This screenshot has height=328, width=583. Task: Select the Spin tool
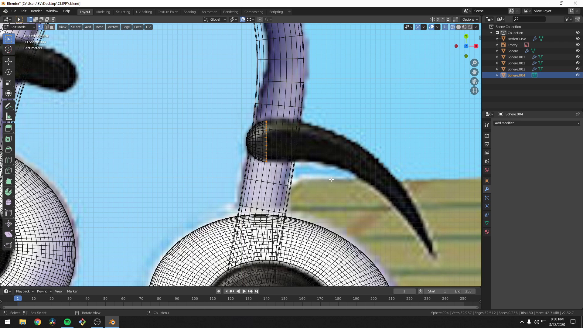pos(9,192)
